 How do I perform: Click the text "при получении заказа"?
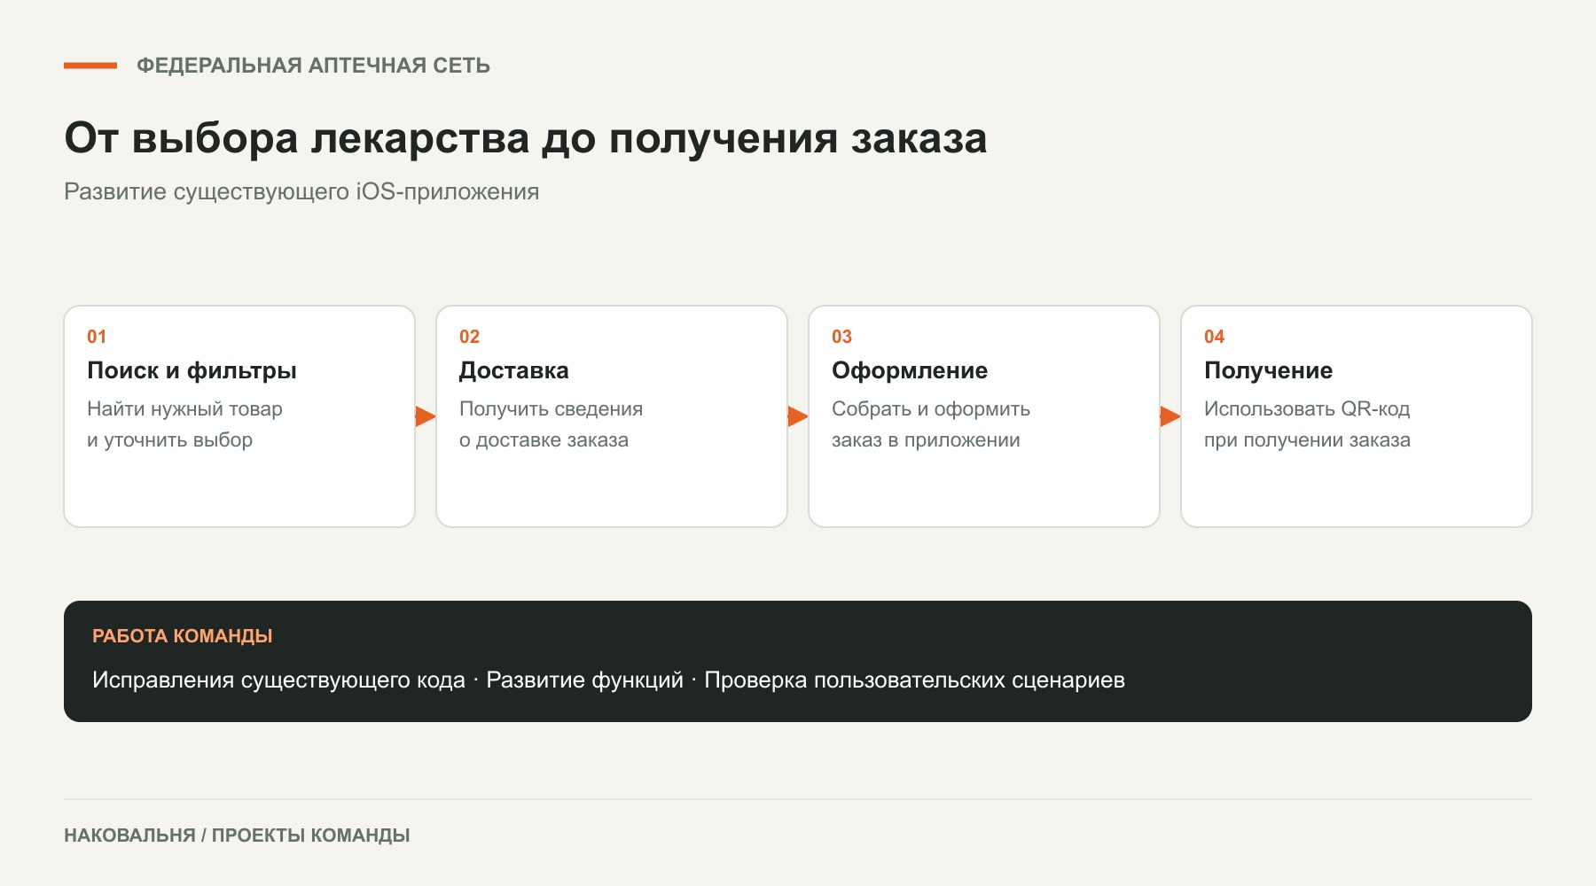[x=1307, y=440]
